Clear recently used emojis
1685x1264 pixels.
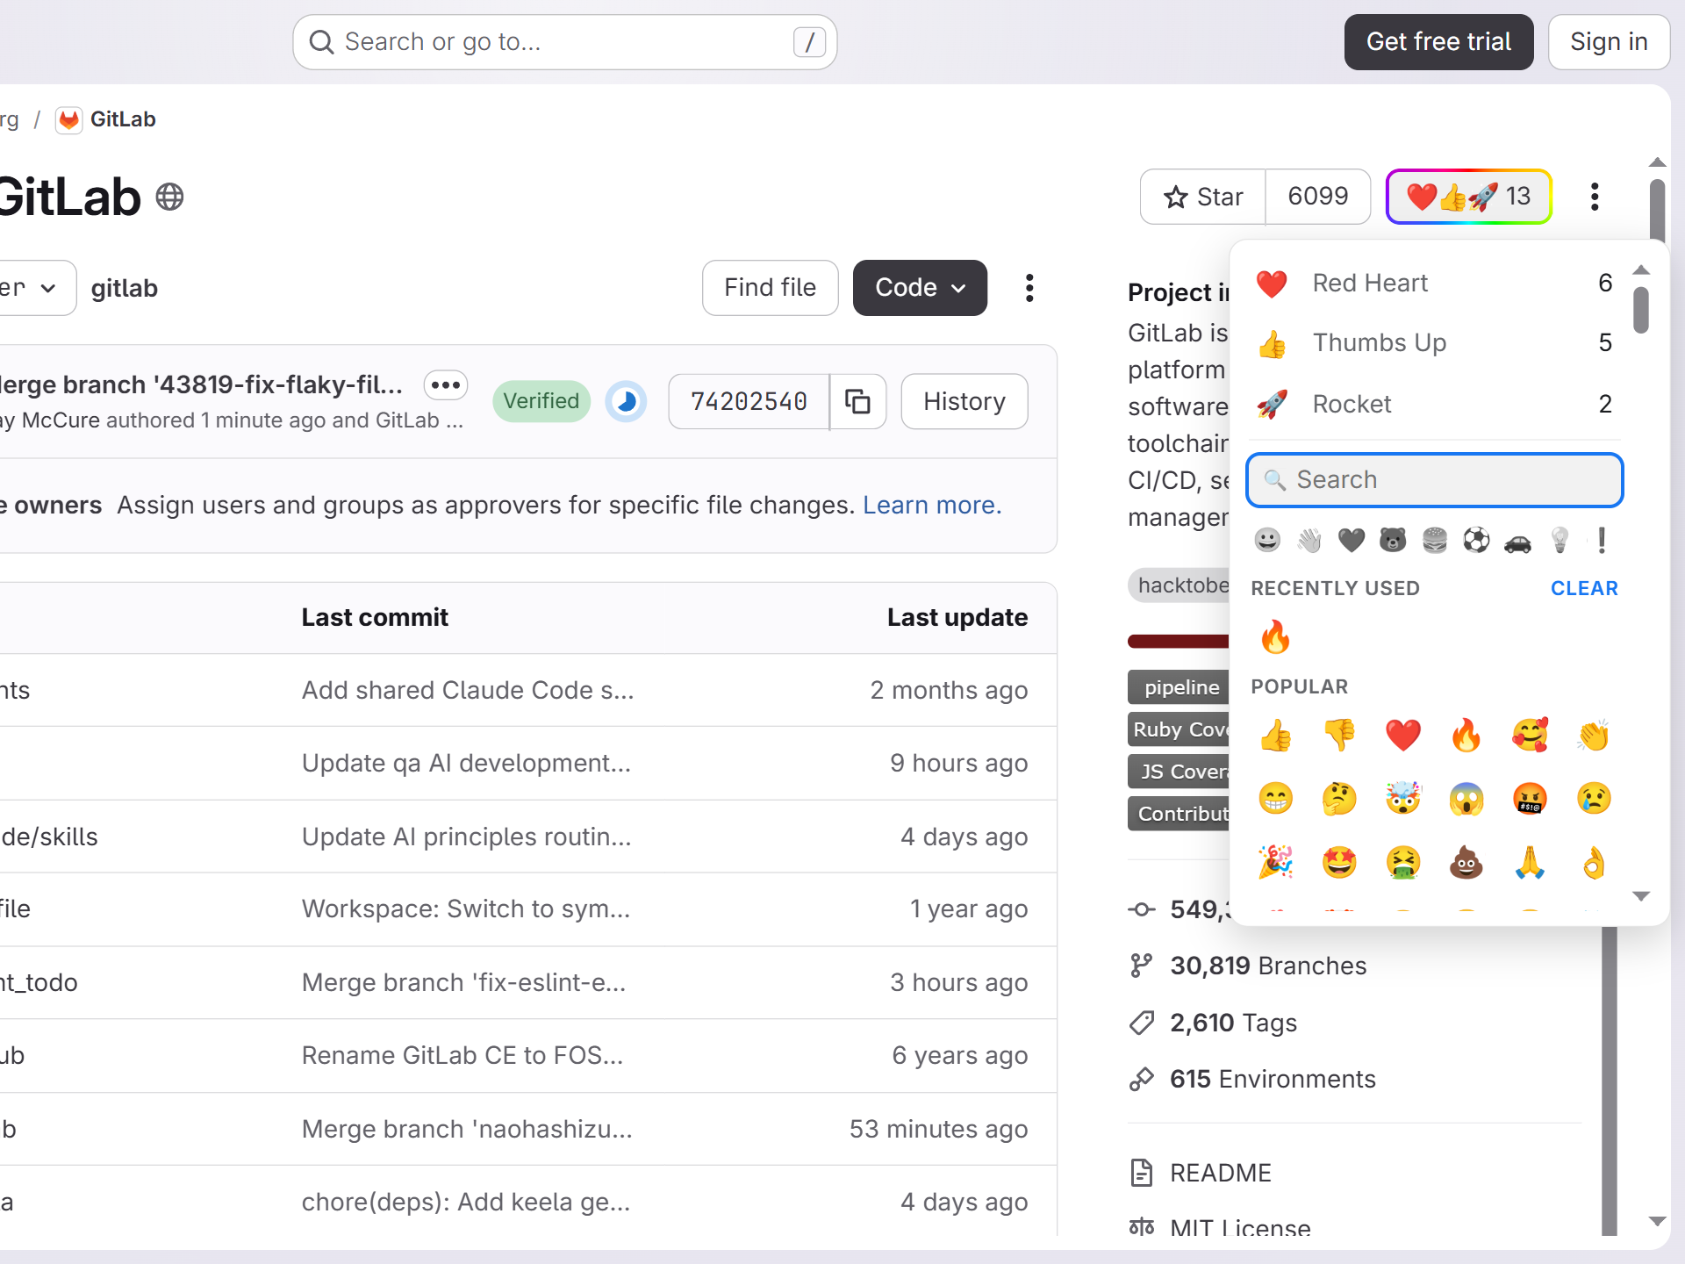(1583, 588)
